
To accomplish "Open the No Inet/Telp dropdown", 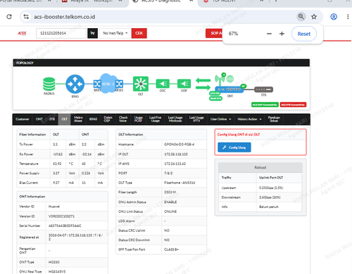I will coord(115,33).
